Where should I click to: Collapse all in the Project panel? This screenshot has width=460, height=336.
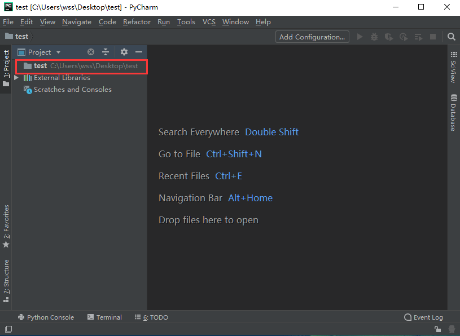point(106,52)
